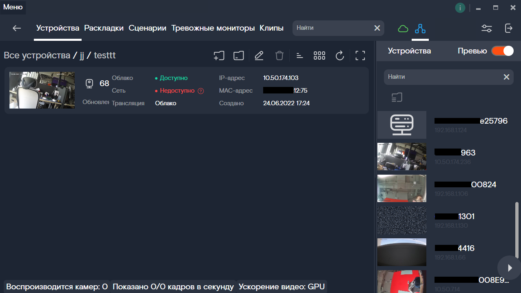This screenshot has height=293, width=521.
Task: Click Ускорение видео: GPU status
Action: tap(282, 287)
